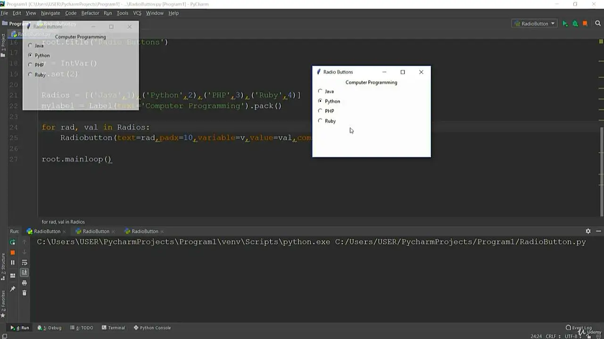The image size is (604, 339).
Task: Pin the current Run tab
Action: 13,289
